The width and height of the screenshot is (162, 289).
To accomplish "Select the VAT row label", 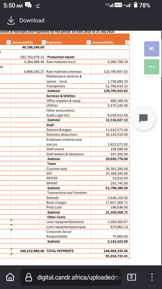I will 49,174.
